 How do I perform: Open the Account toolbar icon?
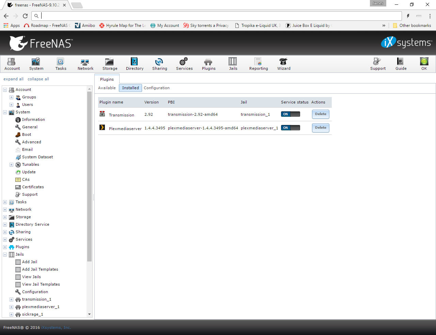12,64
